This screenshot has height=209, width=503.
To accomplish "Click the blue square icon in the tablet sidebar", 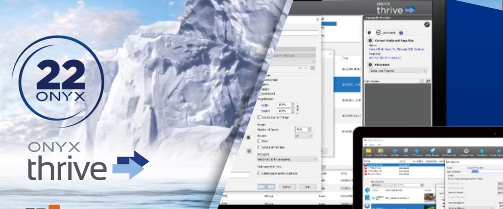I will [x=367, y=198].
